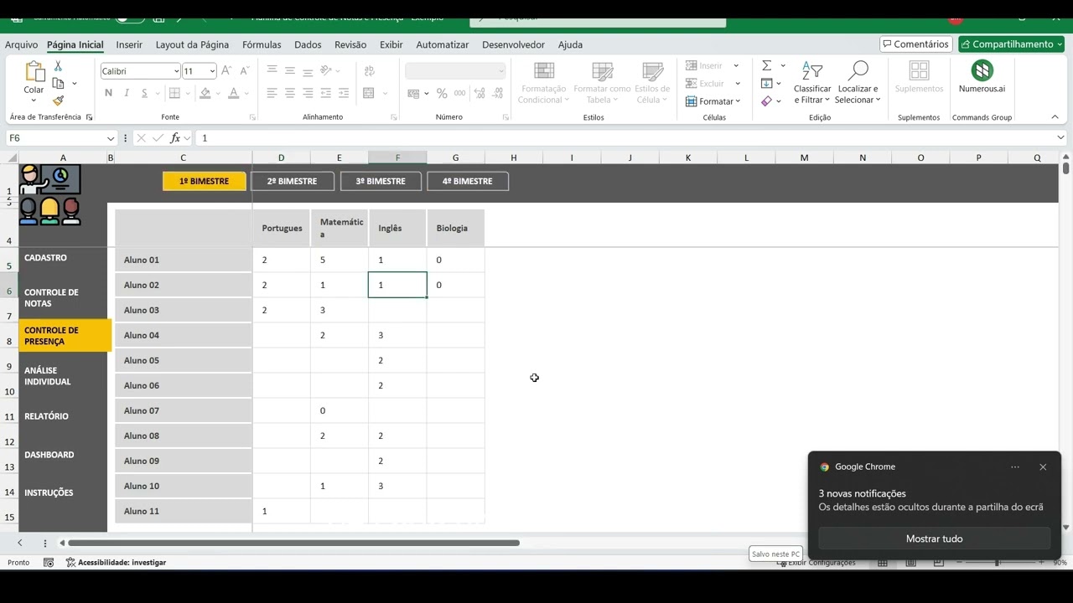Select column D header
1073x603 pixels.
pyautogui.click(x=281, y=157)
